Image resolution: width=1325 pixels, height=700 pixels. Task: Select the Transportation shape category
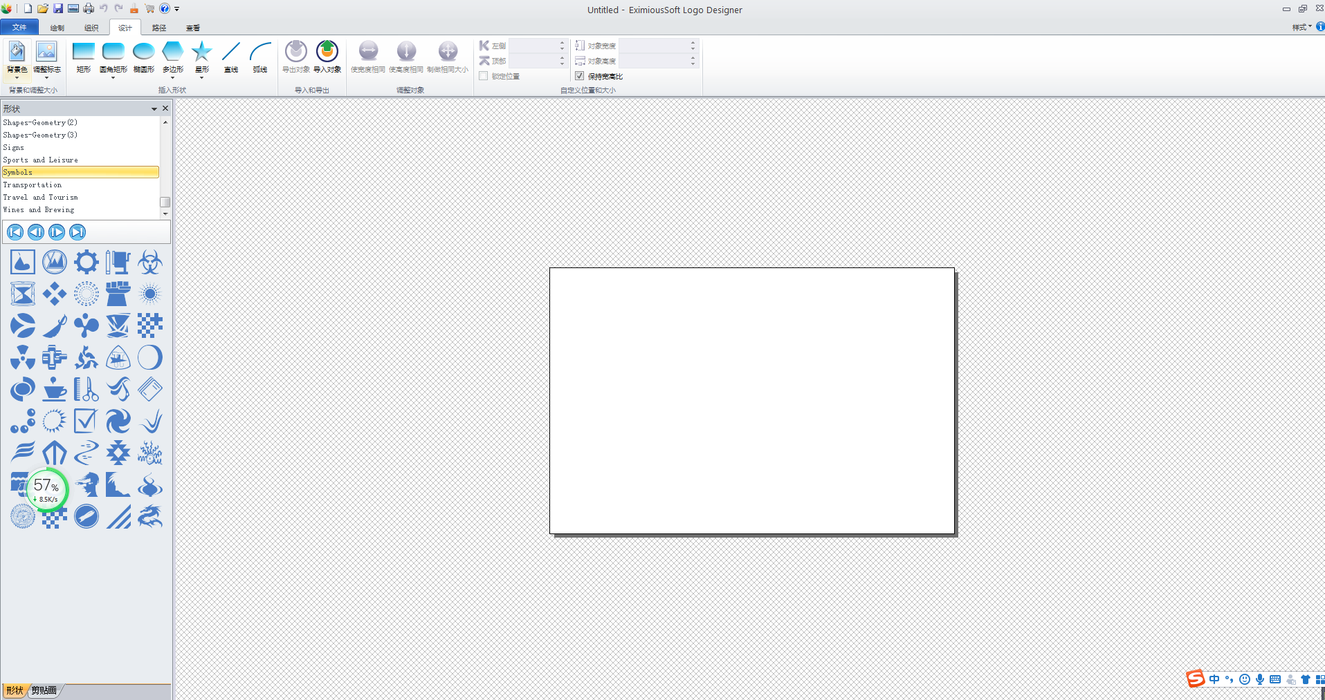(x=80, y=185)
